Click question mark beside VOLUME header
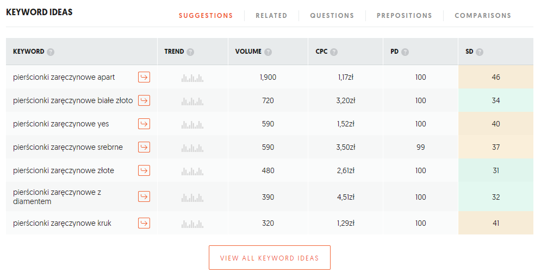 [x=268, y=52]
